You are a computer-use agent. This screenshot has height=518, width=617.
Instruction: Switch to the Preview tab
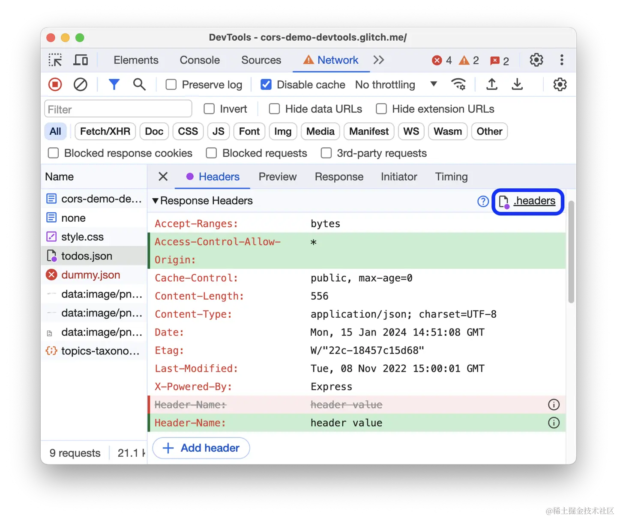278,177
